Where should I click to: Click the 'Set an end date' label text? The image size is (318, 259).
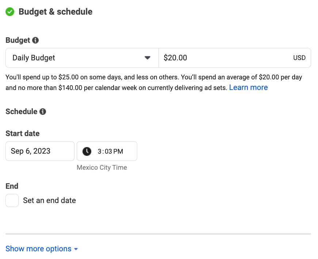[x=49, y=200]
